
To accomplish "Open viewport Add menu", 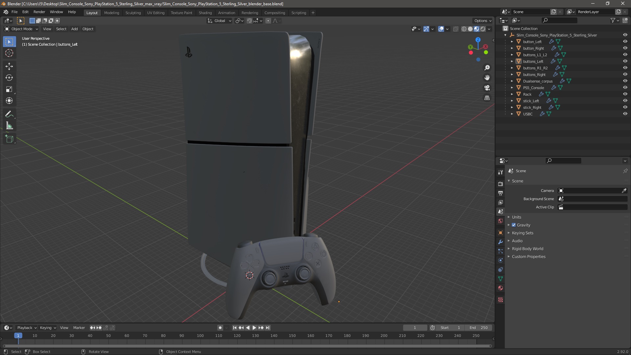I will click(75, 29).
